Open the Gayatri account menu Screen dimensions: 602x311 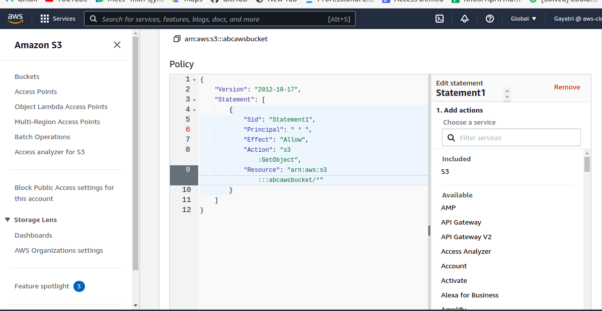(x=577, y=19)
